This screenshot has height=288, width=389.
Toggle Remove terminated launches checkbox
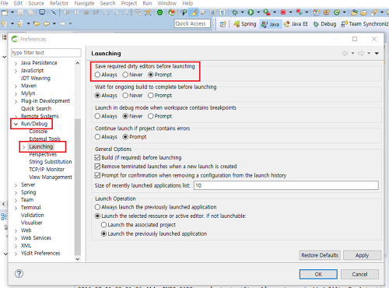pos(97,167)
